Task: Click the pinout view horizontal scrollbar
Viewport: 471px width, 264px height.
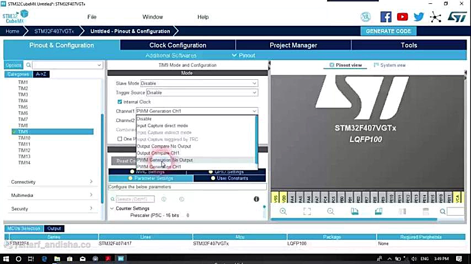Action: tap(354, 219)
